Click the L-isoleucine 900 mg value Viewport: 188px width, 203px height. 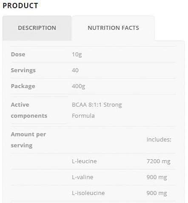tap(157, 193)
